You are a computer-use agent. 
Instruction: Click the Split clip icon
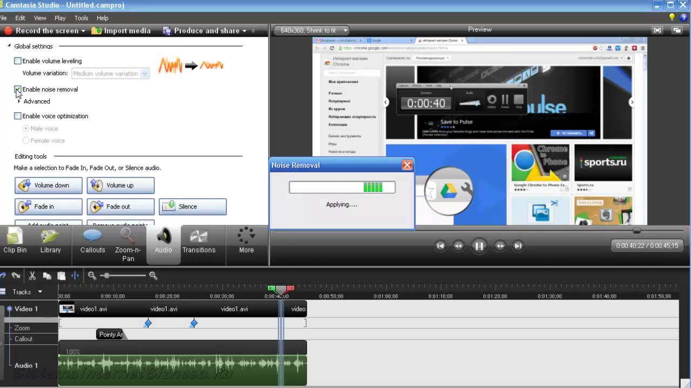tap(75, 275)
